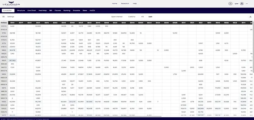Select the 9800 strike row label

4,50
